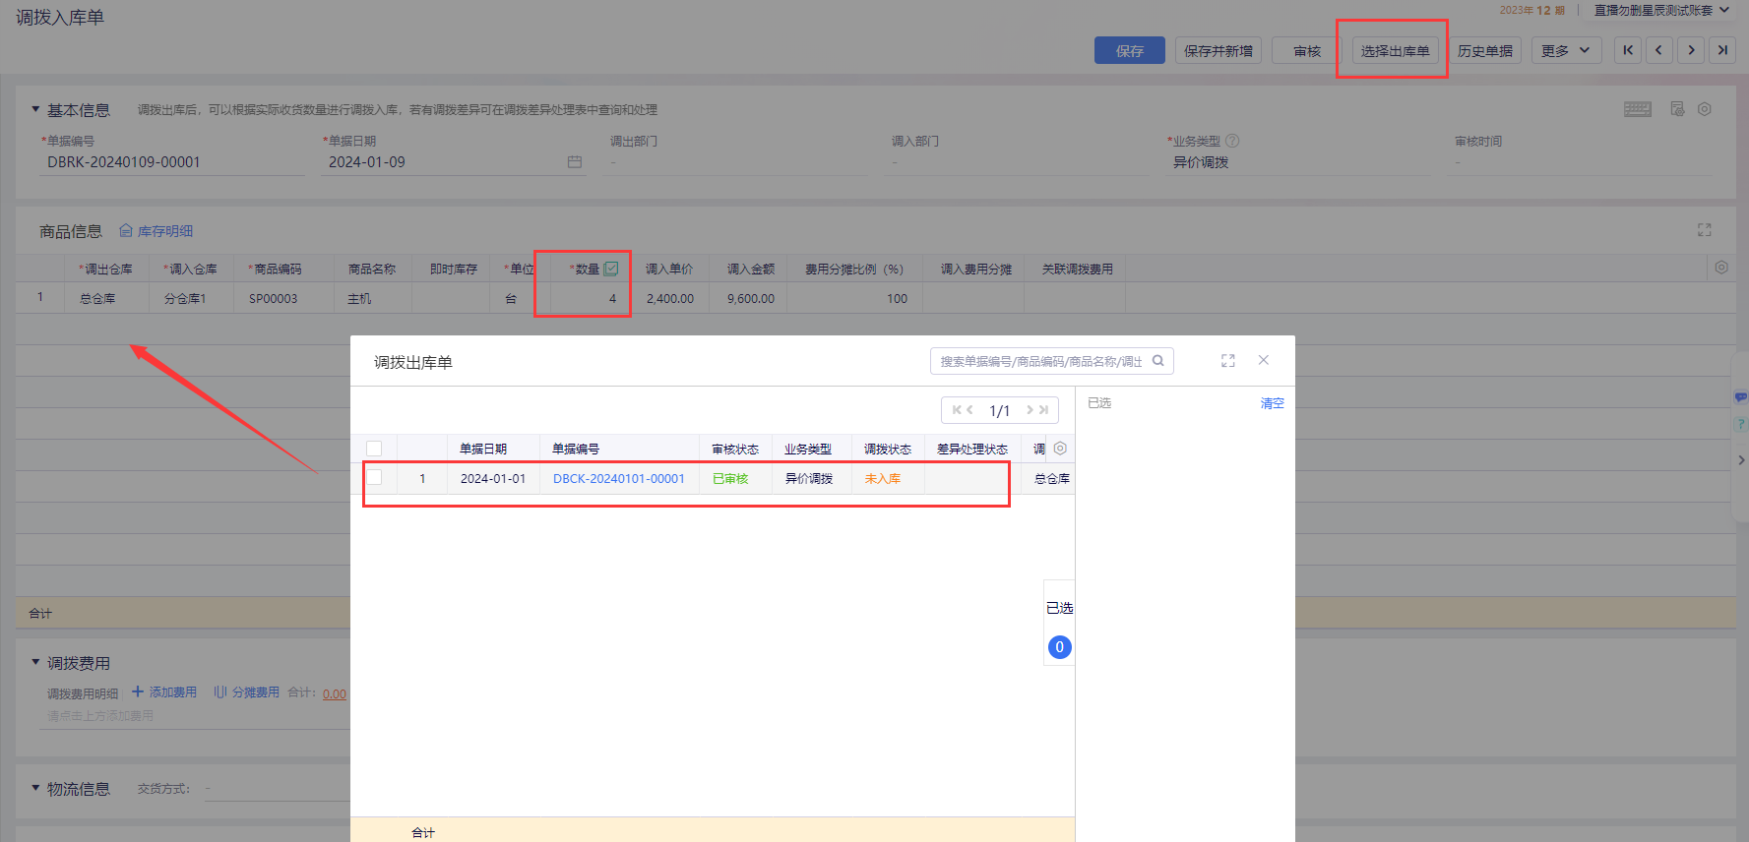Click 未入库 status cell
Image resolution: width=1749 pixels, height=842 pixels.
pos(888,479)
